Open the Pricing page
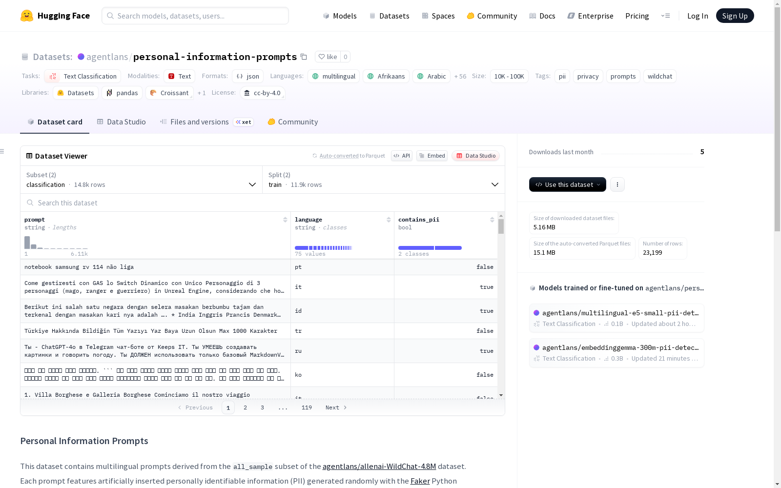Screen dimensions: 781x488 [x=637, y=16]
